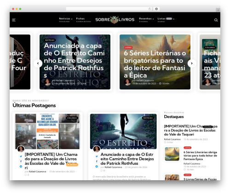Click the author avatar in the Estreito Caminho slide

click(47, 82)
